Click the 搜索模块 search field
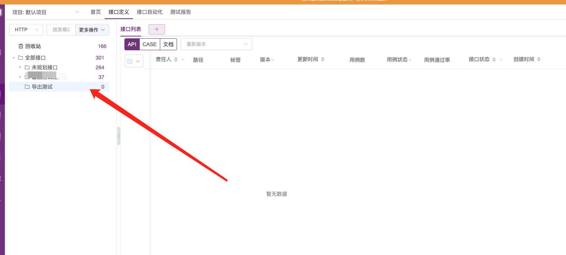566x255 pixels. [61, 30]
